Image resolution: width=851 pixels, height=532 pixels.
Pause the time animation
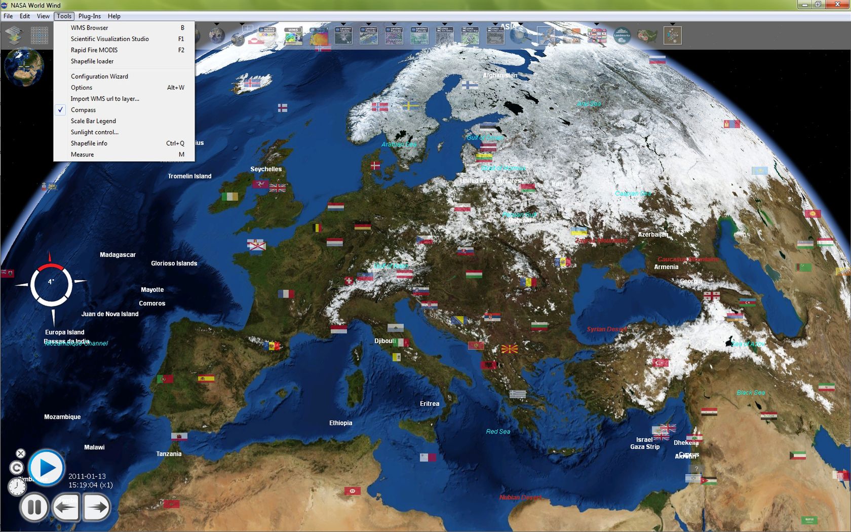[x=34, y=507]
